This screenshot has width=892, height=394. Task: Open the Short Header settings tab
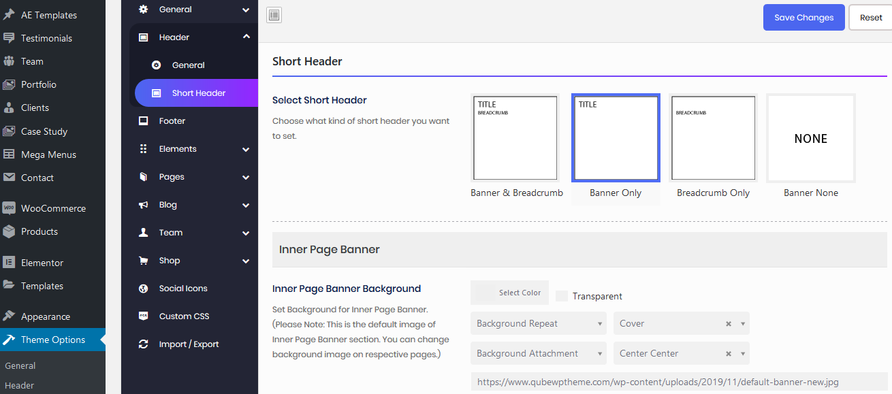click(x=198, y=93)
